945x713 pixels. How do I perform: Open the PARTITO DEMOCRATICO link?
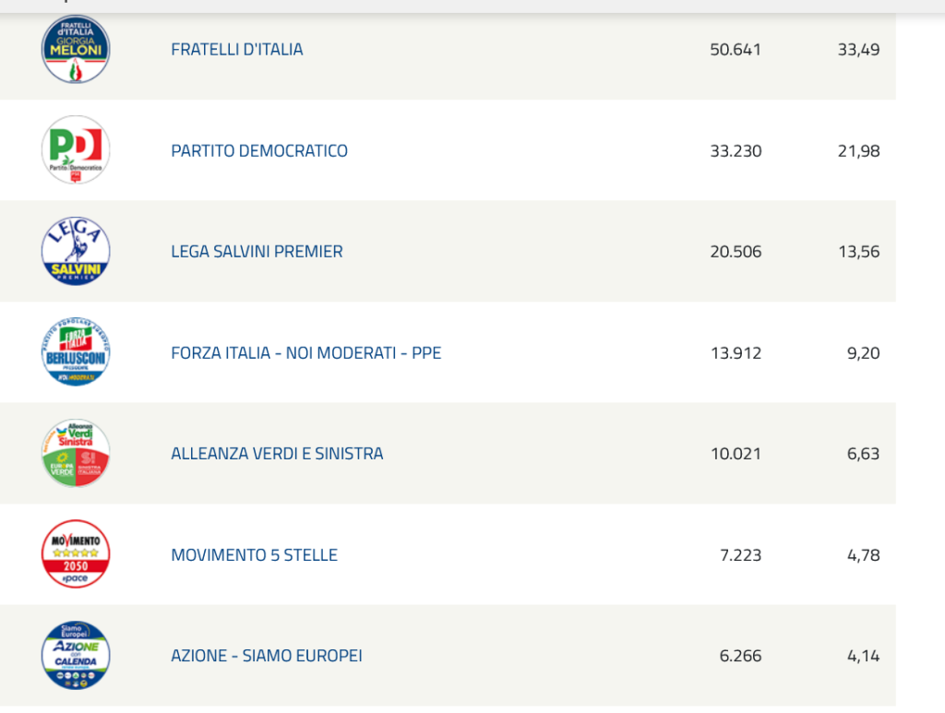[x=259, y=150]
